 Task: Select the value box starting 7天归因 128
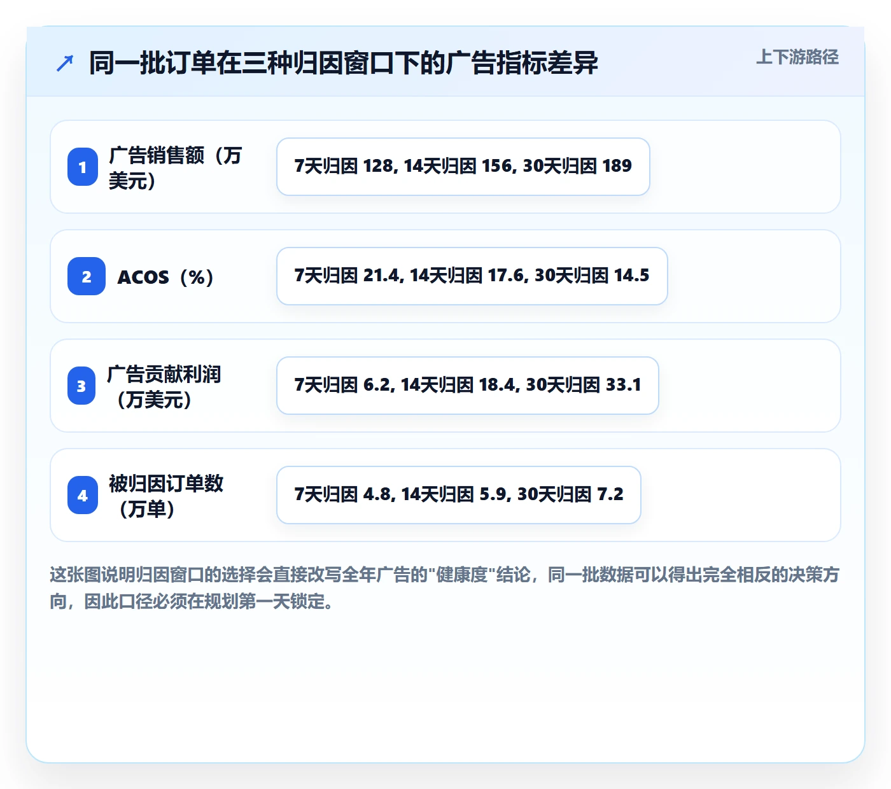pos(463,167)
